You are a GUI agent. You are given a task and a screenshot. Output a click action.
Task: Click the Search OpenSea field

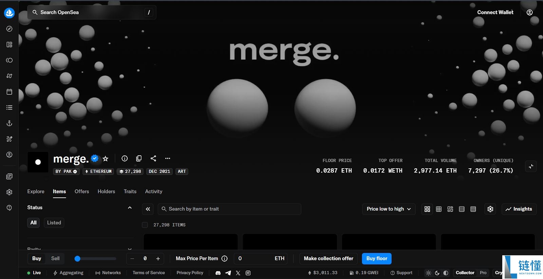92,13
